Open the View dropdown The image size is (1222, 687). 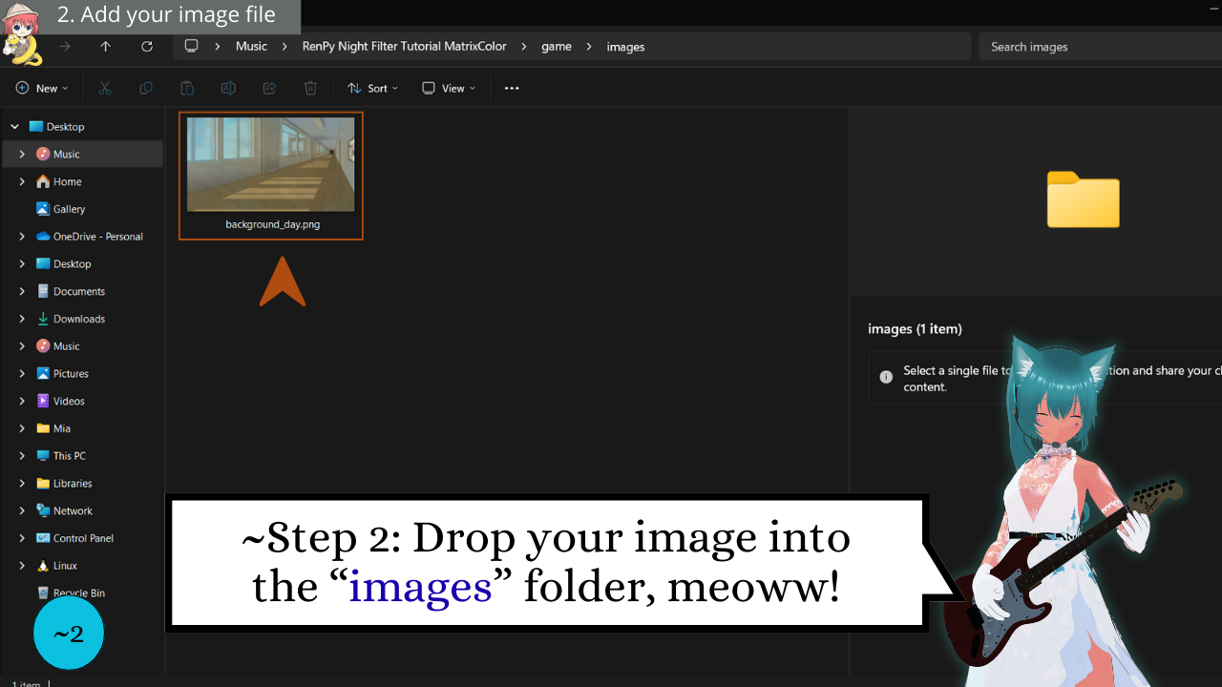[448, 88]
